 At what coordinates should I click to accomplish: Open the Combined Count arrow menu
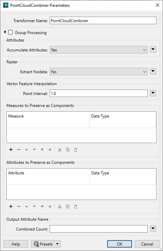153,229
